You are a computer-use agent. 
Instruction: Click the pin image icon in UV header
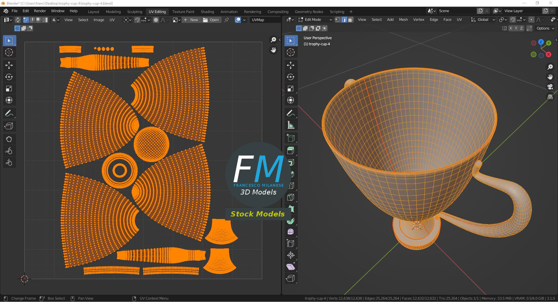tap(226, 20)
